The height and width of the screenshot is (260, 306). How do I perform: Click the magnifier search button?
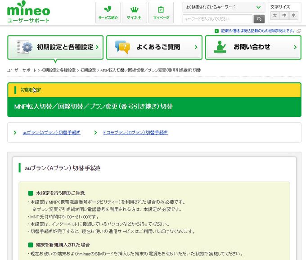click(259, 19)
